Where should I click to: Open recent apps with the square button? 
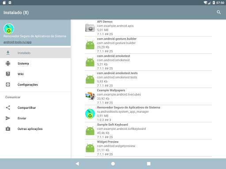pyautogui.click(x=149, y=164)
